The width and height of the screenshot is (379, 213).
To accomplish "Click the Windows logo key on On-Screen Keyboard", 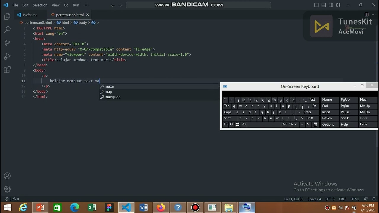I will [237, 125].
